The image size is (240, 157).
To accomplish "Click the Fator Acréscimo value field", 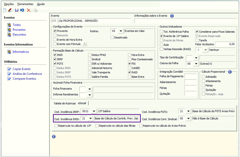I will [x=225, y=44].
